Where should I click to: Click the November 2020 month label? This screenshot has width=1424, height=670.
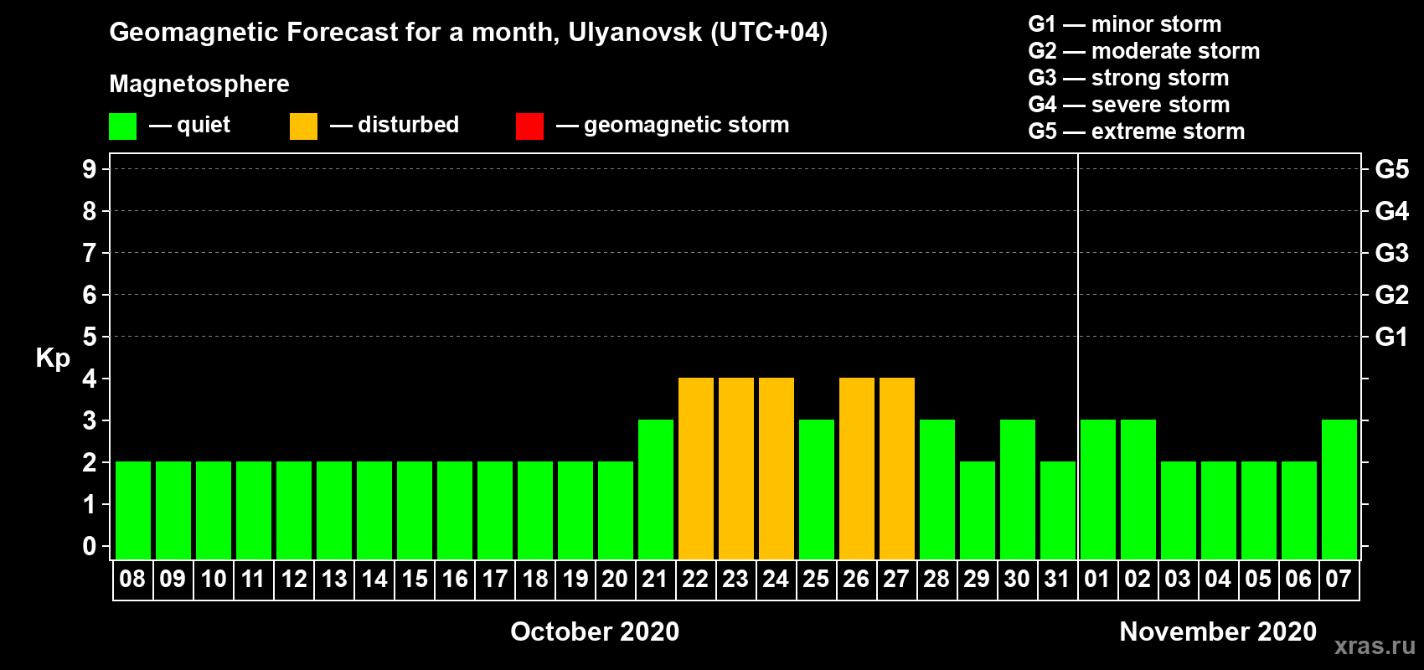(x=1218, y=631)
